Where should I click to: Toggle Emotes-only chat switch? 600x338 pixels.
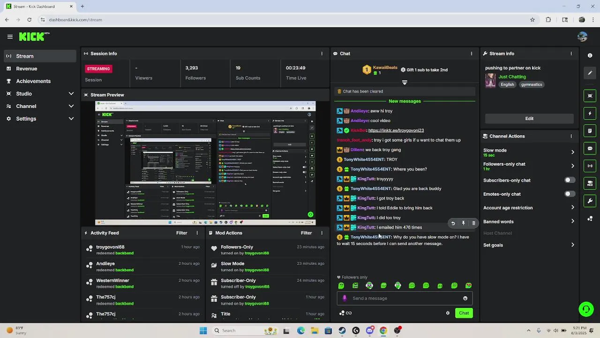coord(570,194)
